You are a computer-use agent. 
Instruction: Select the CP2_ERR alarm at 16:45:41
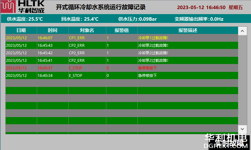point(122,61)
